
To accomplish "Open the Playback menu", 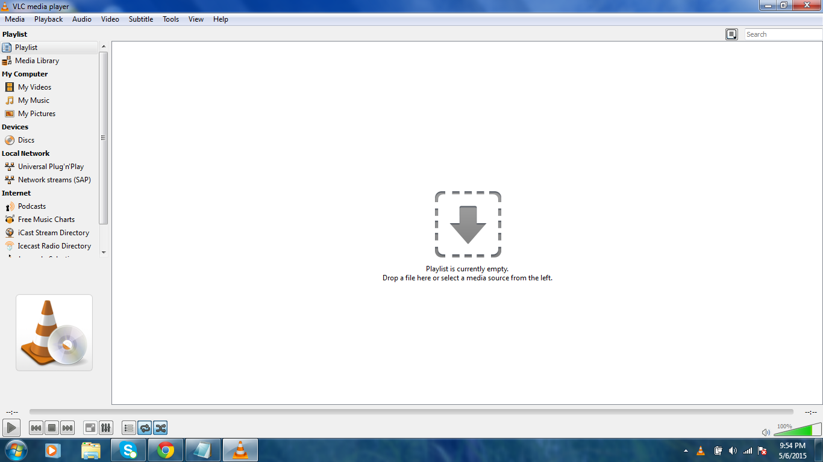I will (x=49, y=19).
